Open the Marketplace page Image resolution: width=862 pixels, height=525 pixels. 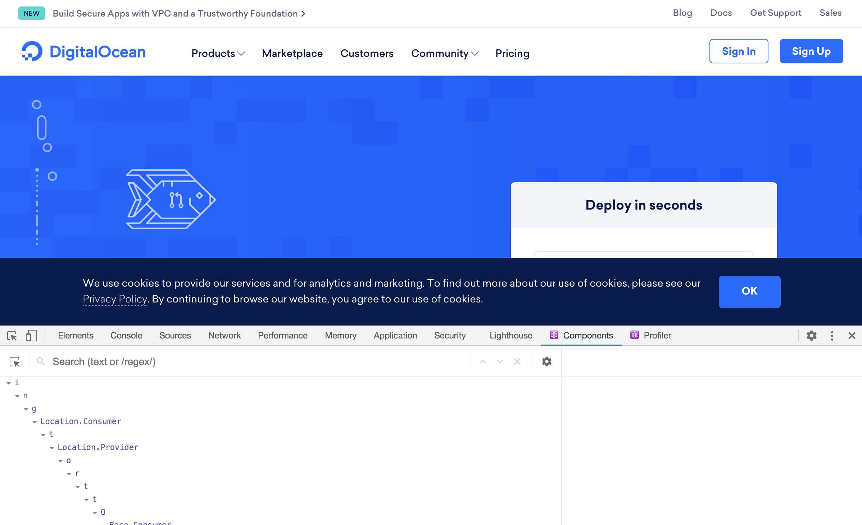tap(292, 53)
